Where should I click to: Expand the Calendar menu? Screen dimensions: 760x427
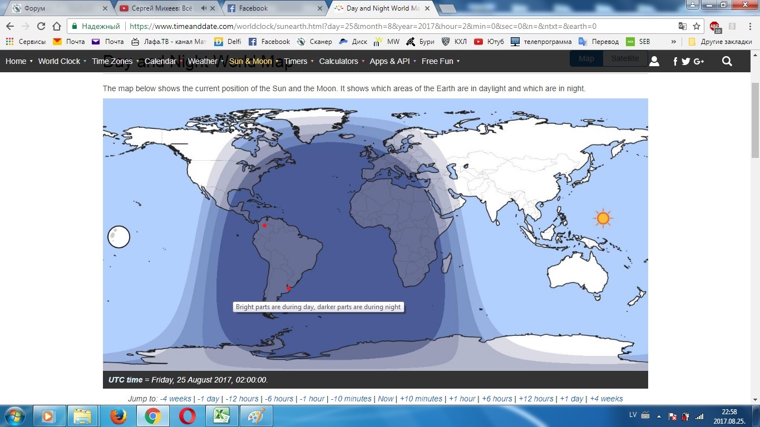(163, 61)
